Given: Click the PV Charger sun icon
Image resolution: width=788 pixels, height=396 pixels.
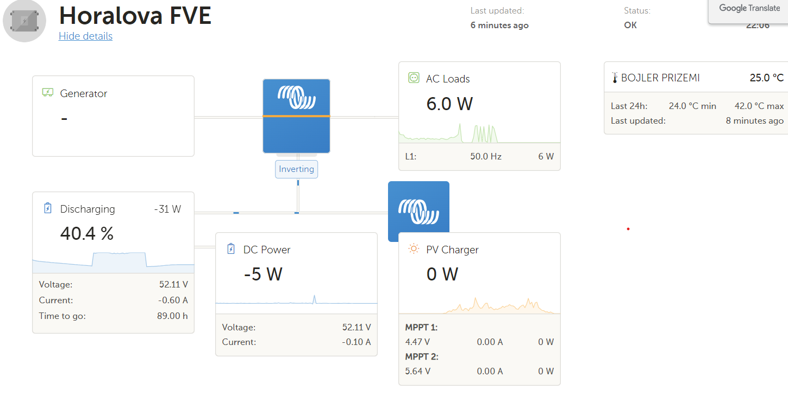Looking at the screenshot, I should tap(414, 249).
